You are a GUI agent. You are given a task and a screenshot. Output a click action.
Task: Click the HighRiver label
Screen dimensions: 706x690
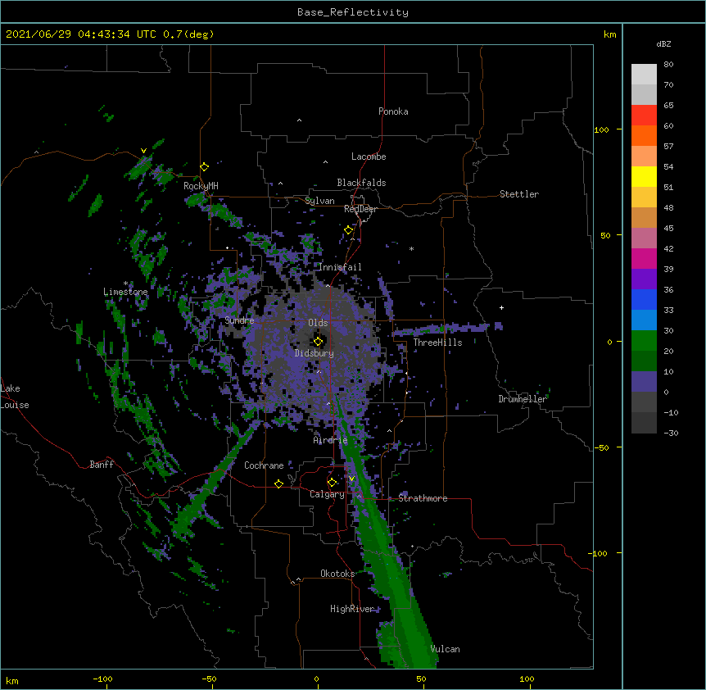[352, 609]
